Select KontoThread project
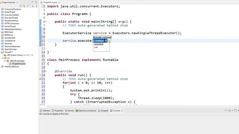The height and width of the screenshot is (134, 239). 10,26
